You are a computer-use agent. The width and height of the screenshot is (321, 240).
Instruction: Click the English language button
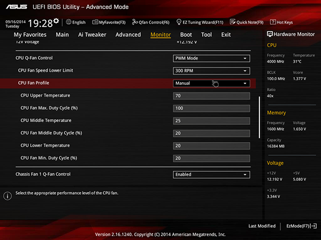79,22
